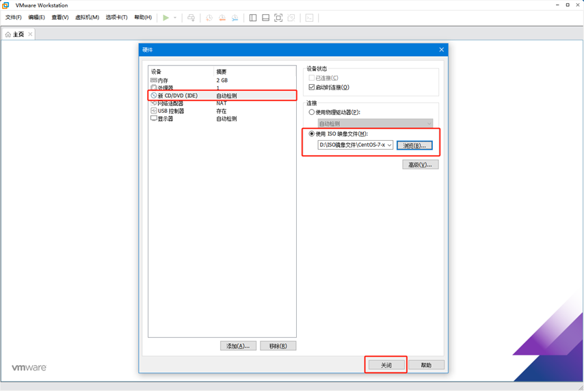Toggle the 已连接(C) checkbox

[x=312, y=77]
